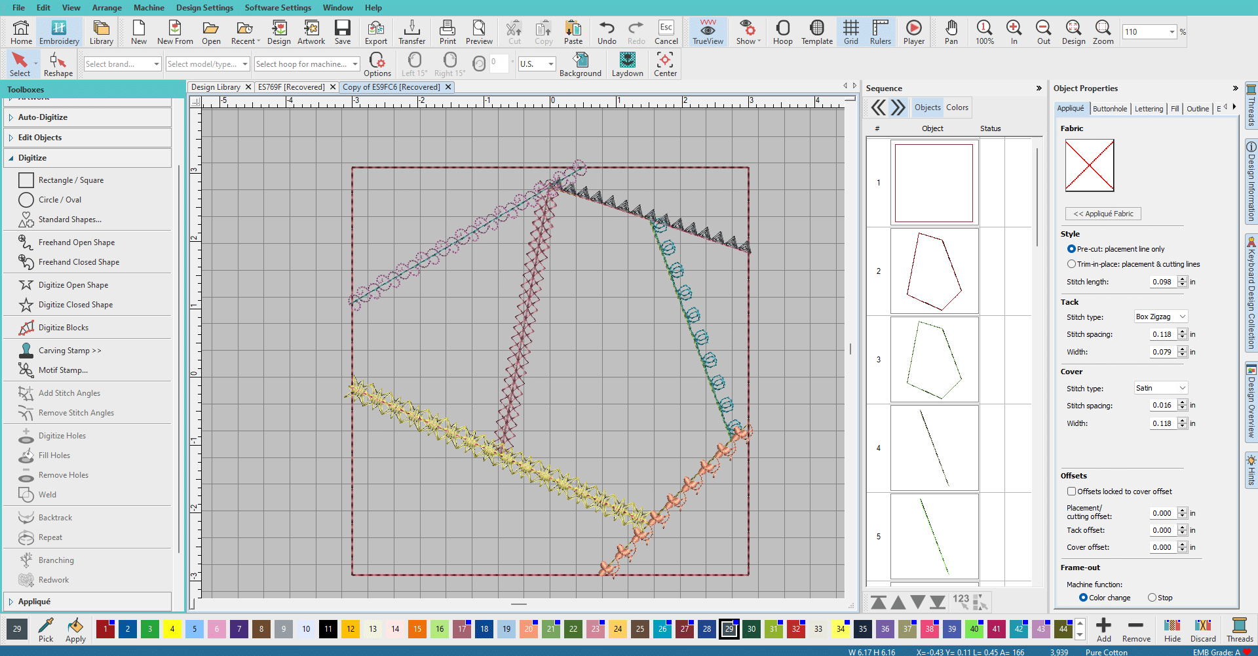Viewport: 1258px width, 656px height.
Task: Open the Design Settings menu
Action: 204,8
